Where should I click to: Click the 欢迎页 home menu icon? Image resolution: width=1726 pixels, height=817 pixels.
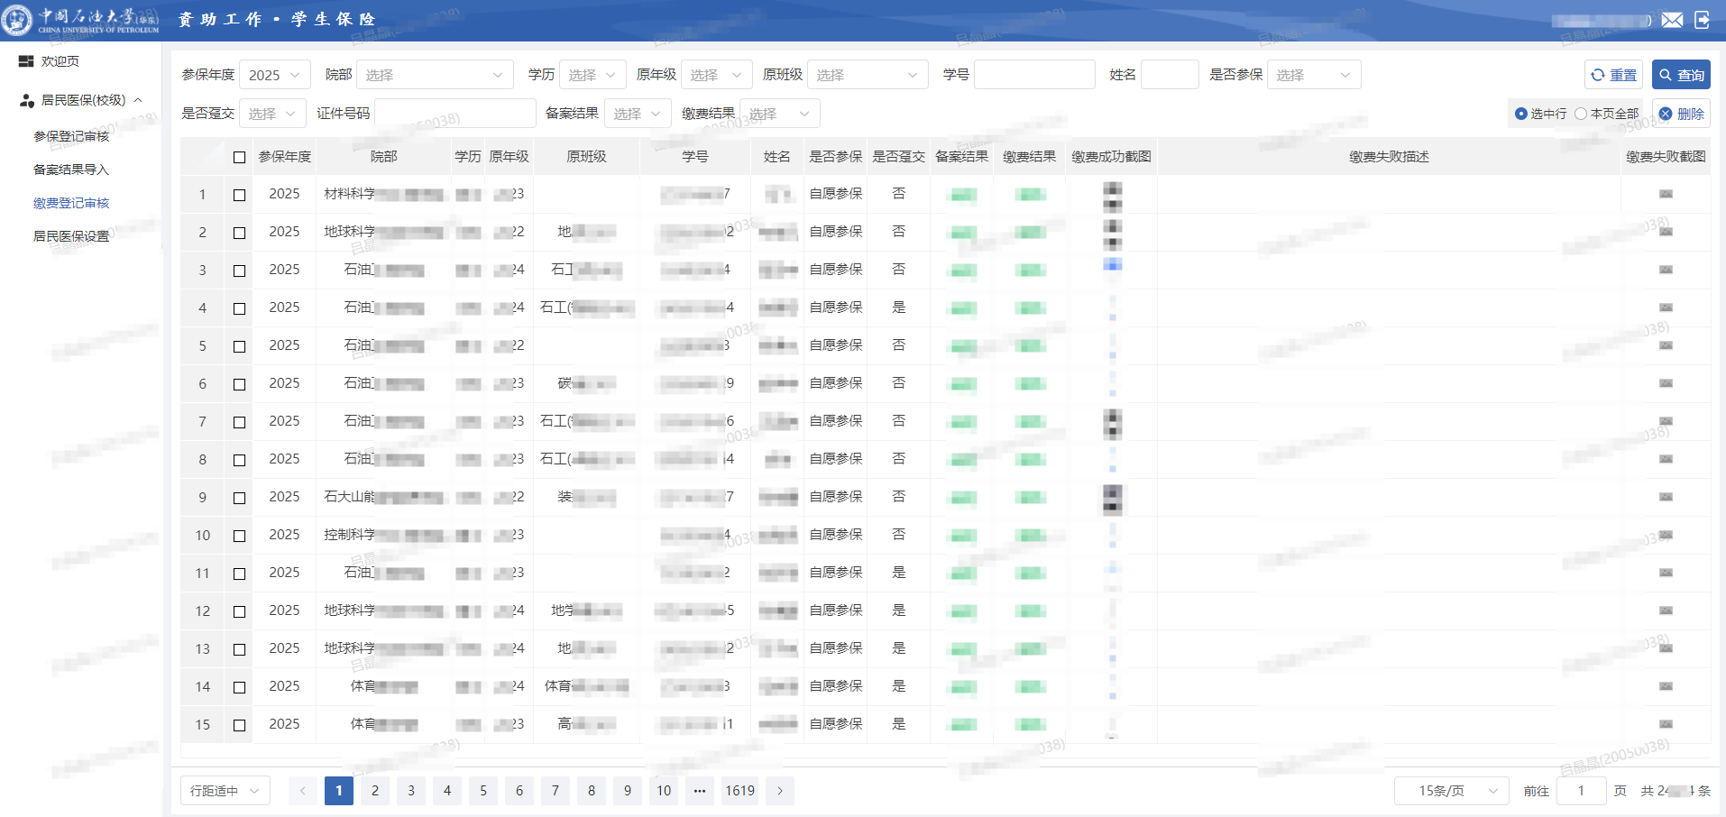coord(26,61)
